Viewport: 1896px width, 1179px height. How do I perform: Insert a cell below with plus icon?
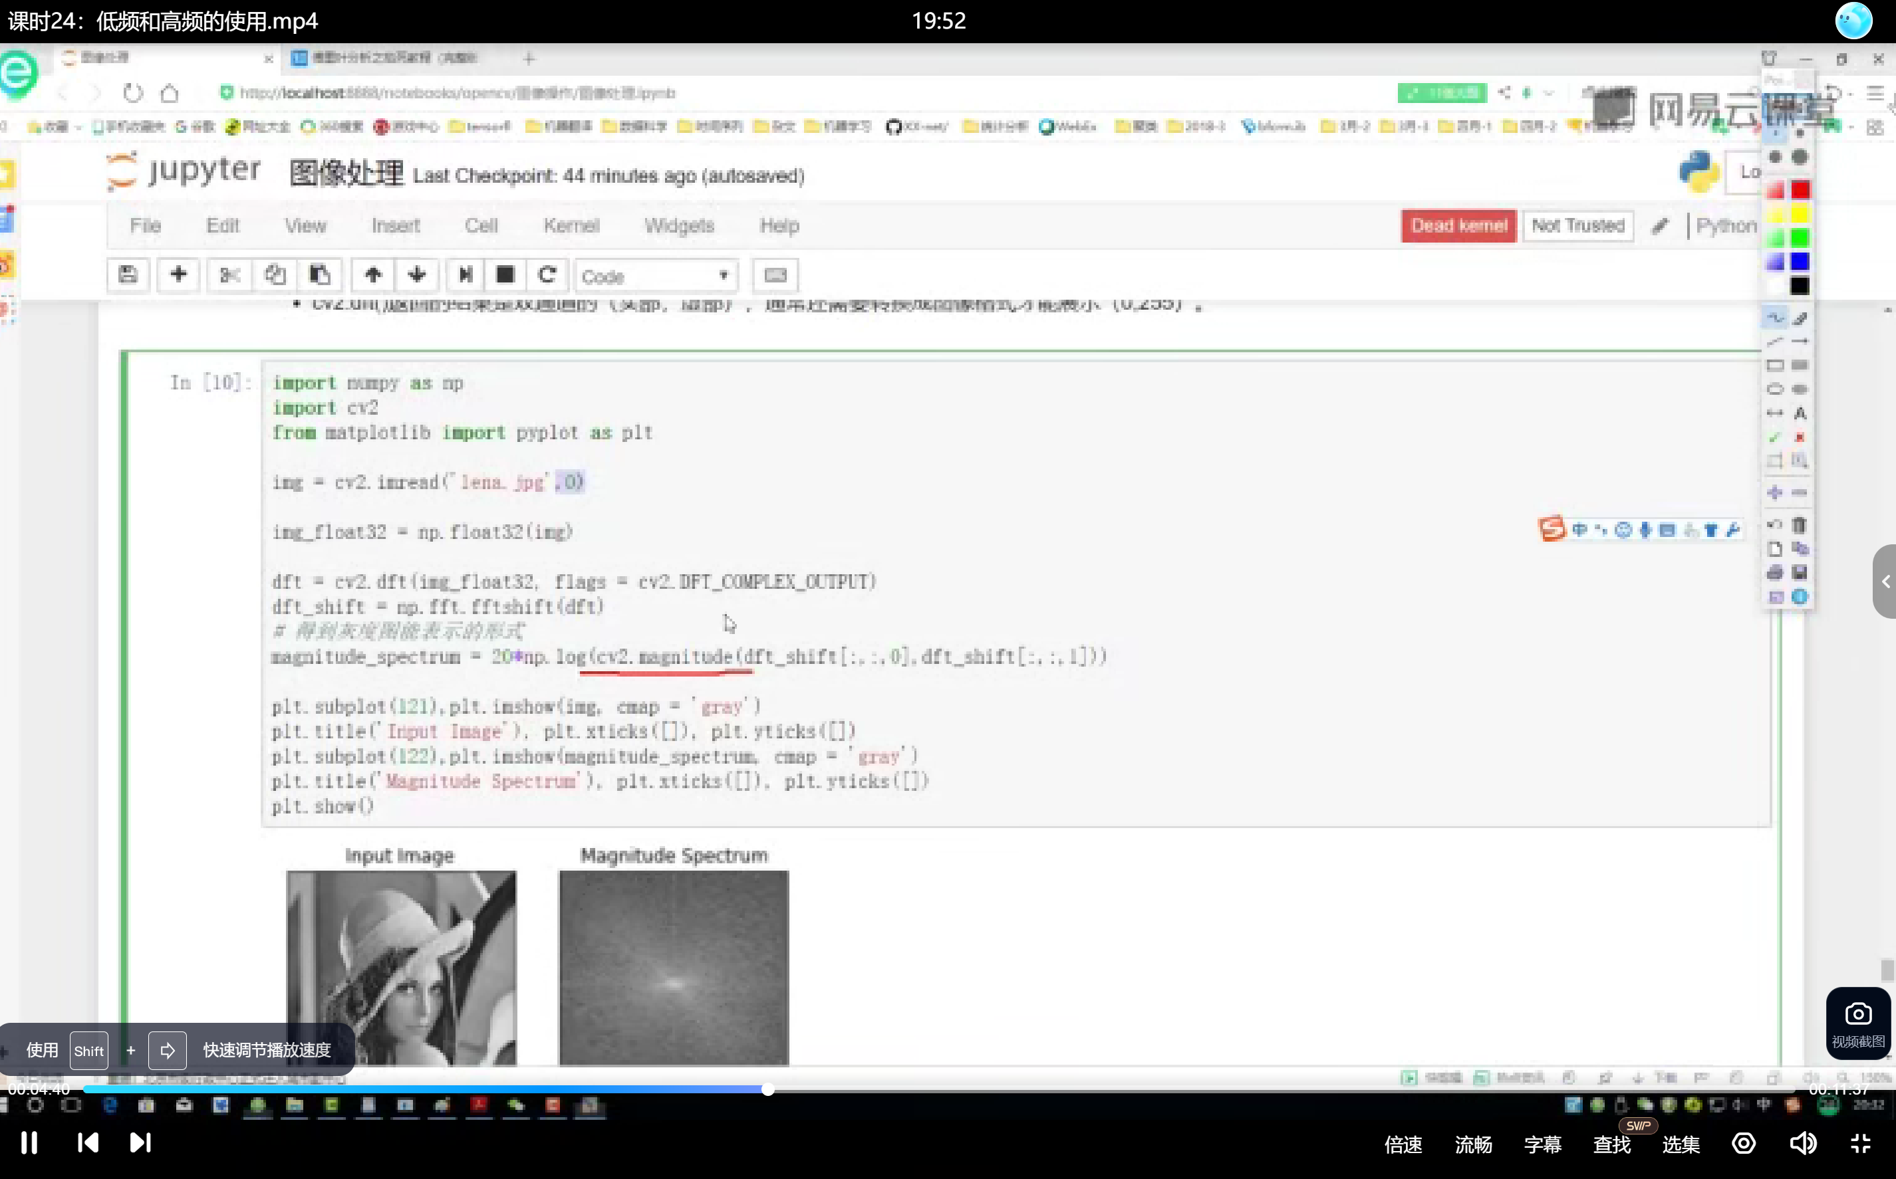(178, 275)
